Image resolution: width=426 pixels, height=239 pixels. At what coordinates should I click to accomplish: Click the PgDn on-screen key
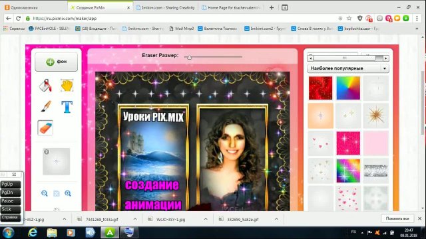pos(11,193)
